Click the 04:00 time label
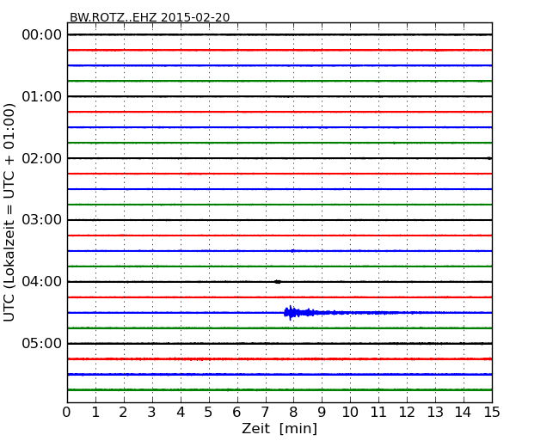This screenshot has width=559, height=447. [x=42, y=282]
